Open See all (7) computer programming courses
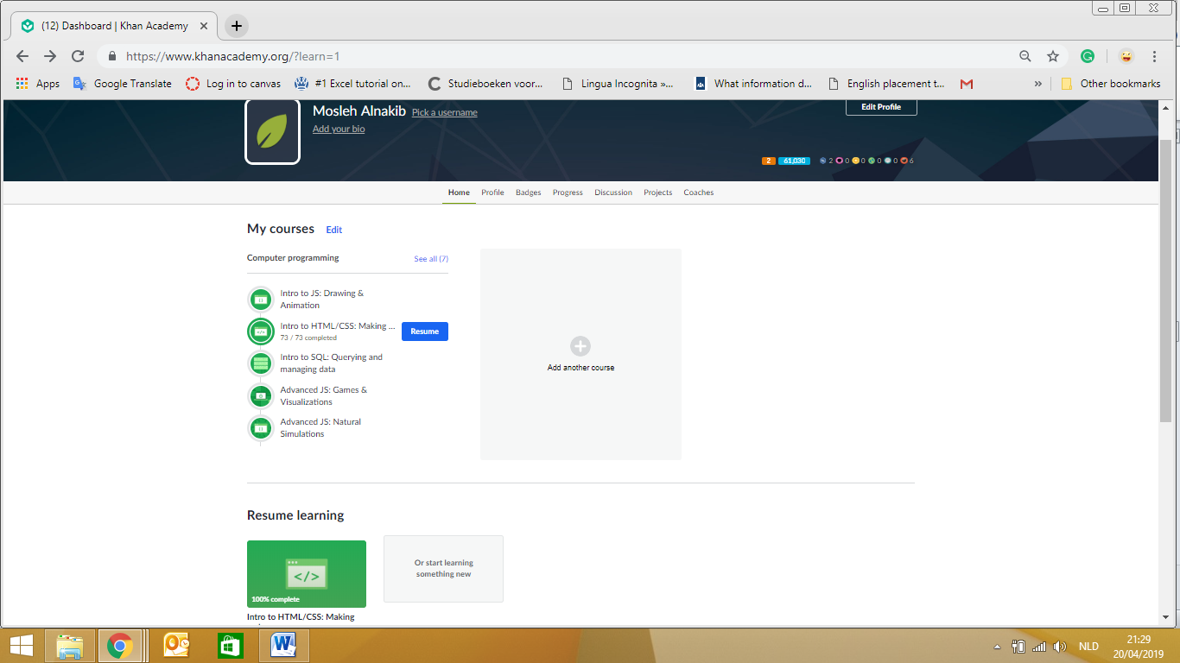The image size is (1180, 663). tap(431, 259)
